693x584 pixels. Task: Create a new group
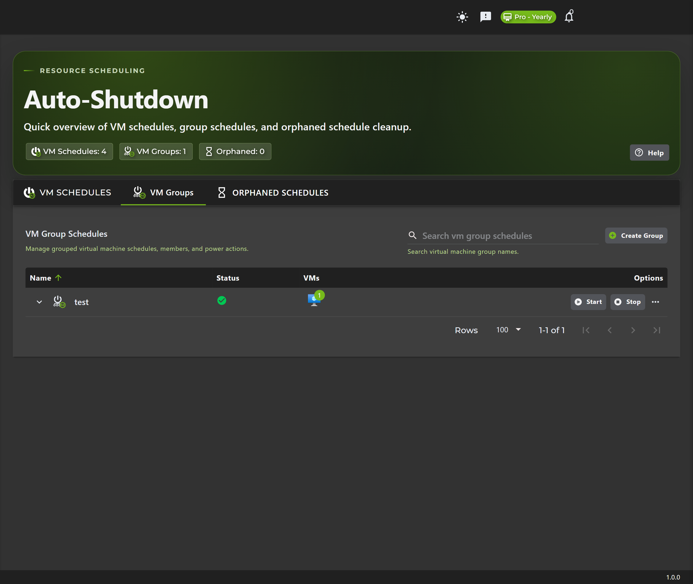[x=636, y=235]
